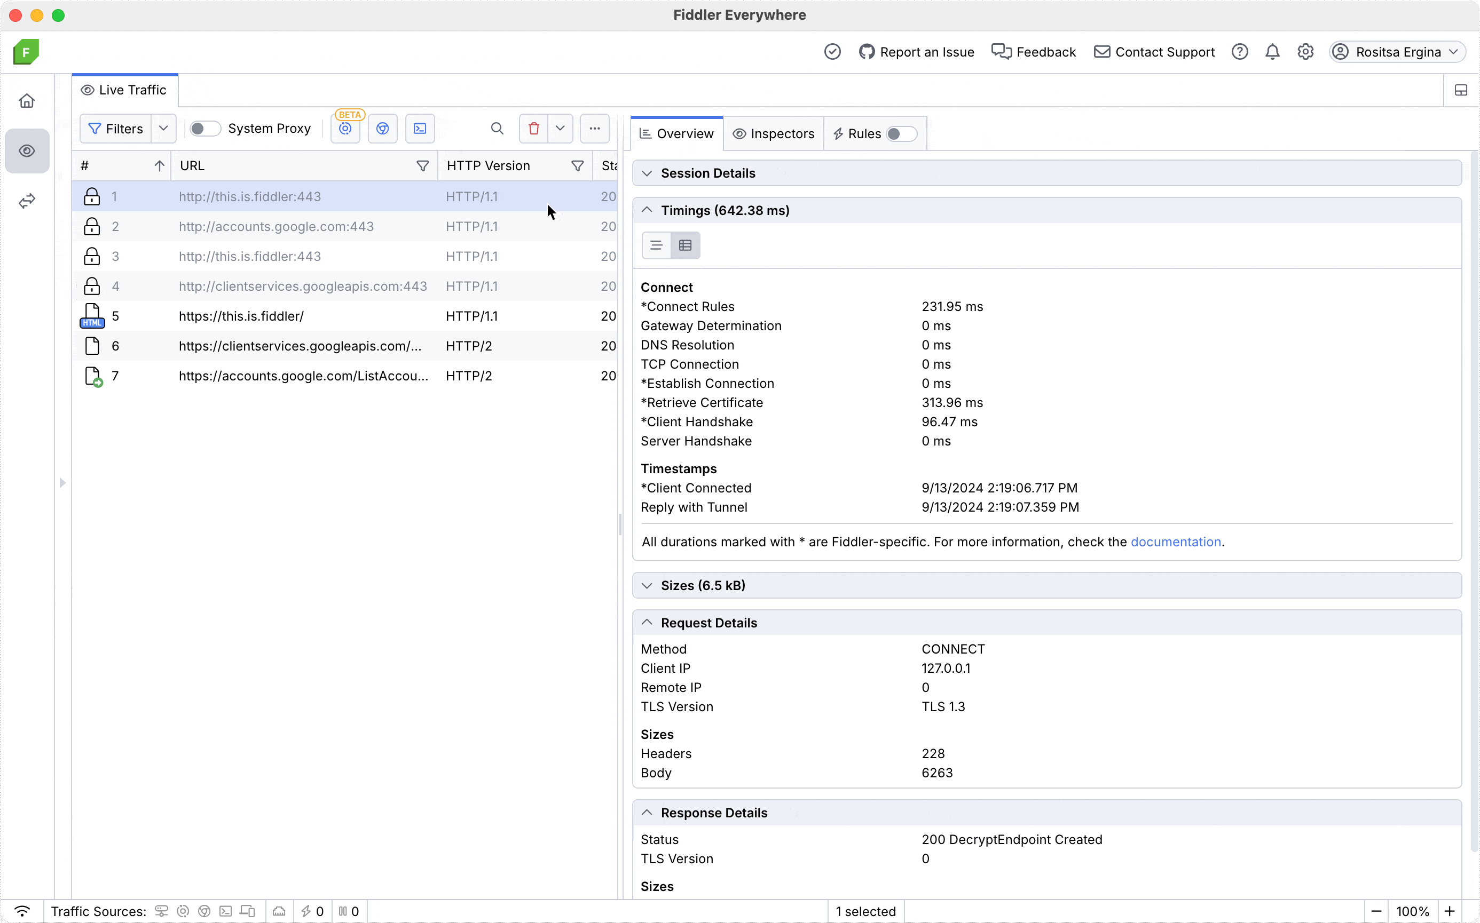Viewport: 1480px width, 923px height.
Task: Zoom out with the minus button
Action: pyautogui.click(x=1376, y=911)
